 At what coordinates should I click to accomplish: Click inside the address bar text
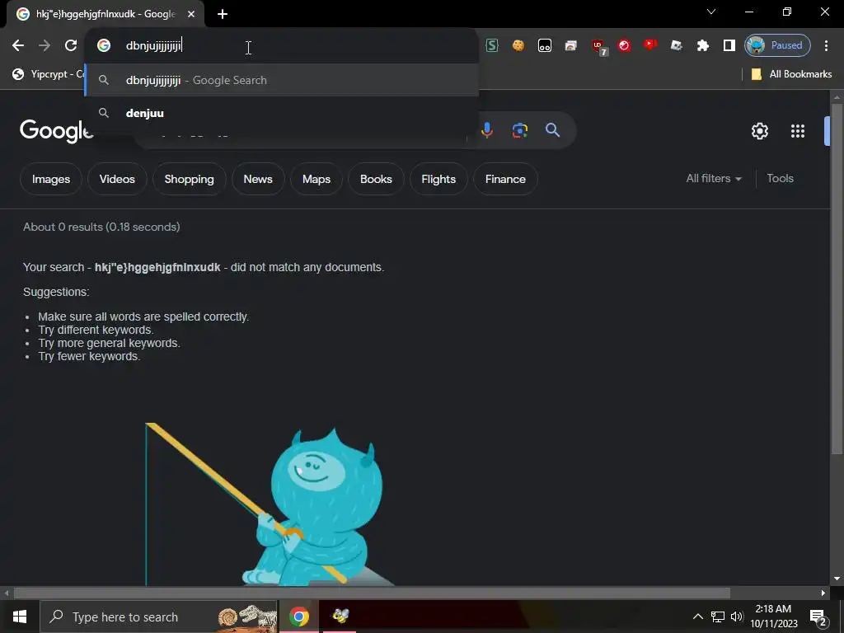(x=154, y=45)
